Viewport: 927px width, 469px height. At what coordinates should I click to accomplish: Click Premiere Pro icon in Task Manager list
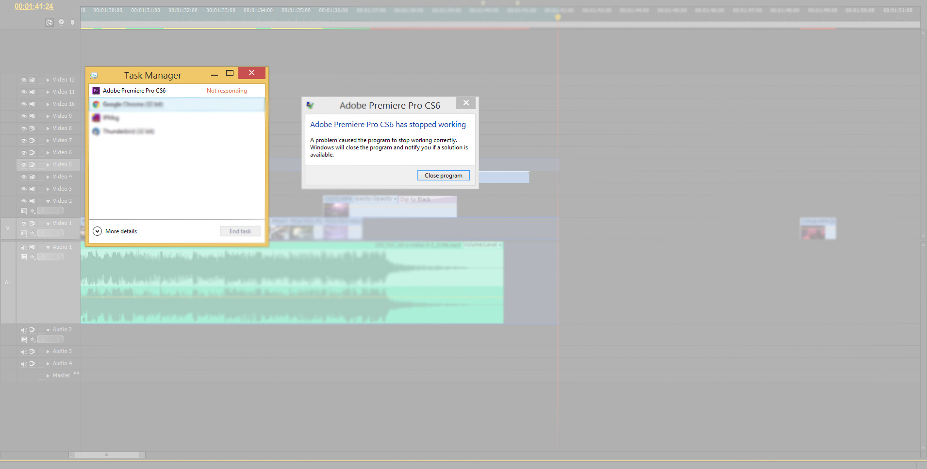[96, 91]
